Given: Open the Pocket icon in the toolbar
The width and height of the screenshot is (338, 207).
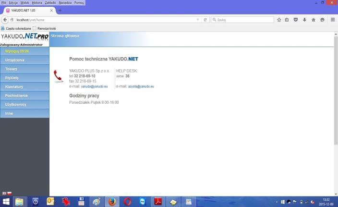Looking at the screenshot, I should 296,20.
